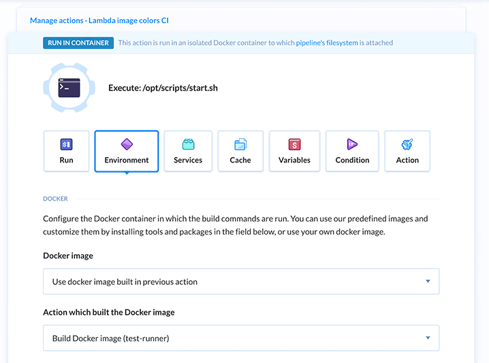The image size is (489, 363).
Task: Switch to the Services tab label
Action: pyautogui.click(x=188, y=160)
